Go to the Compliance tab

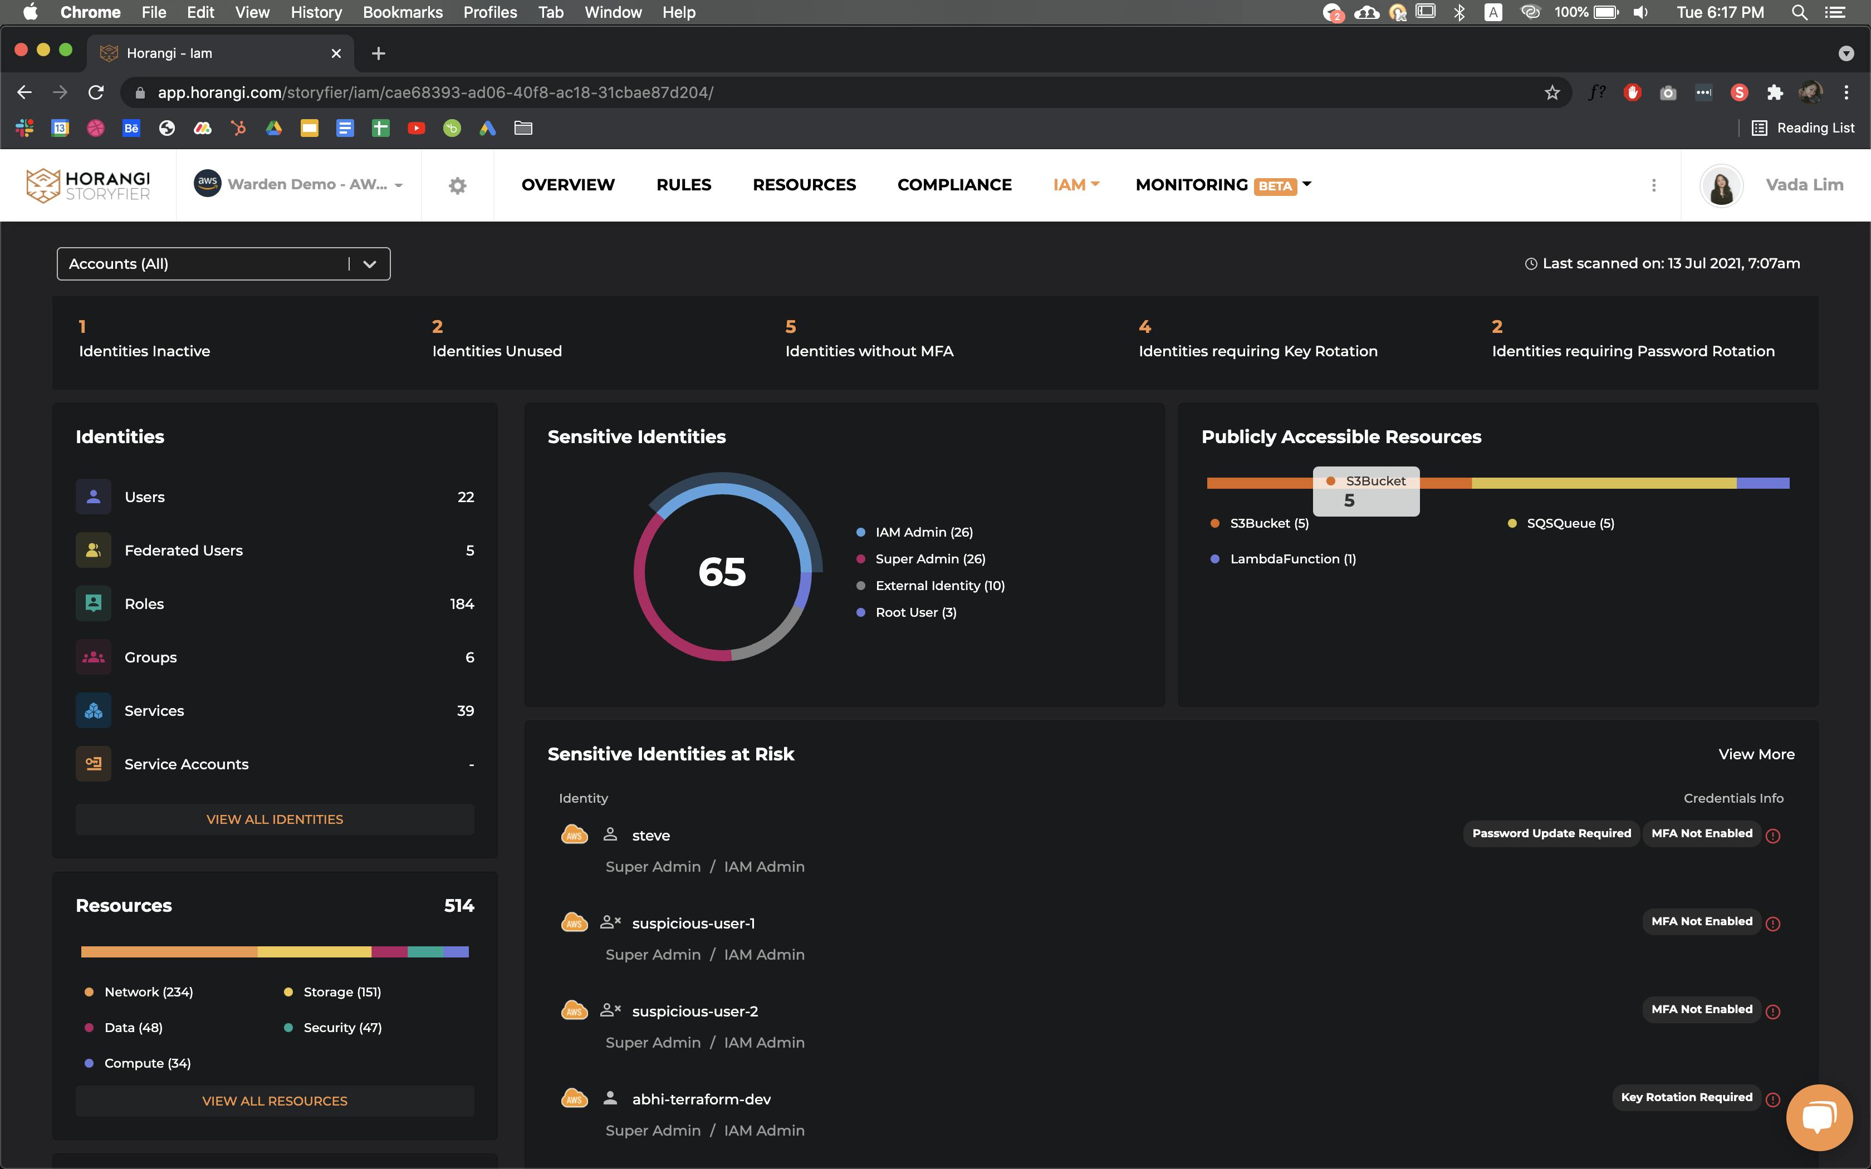coord(954,185)
